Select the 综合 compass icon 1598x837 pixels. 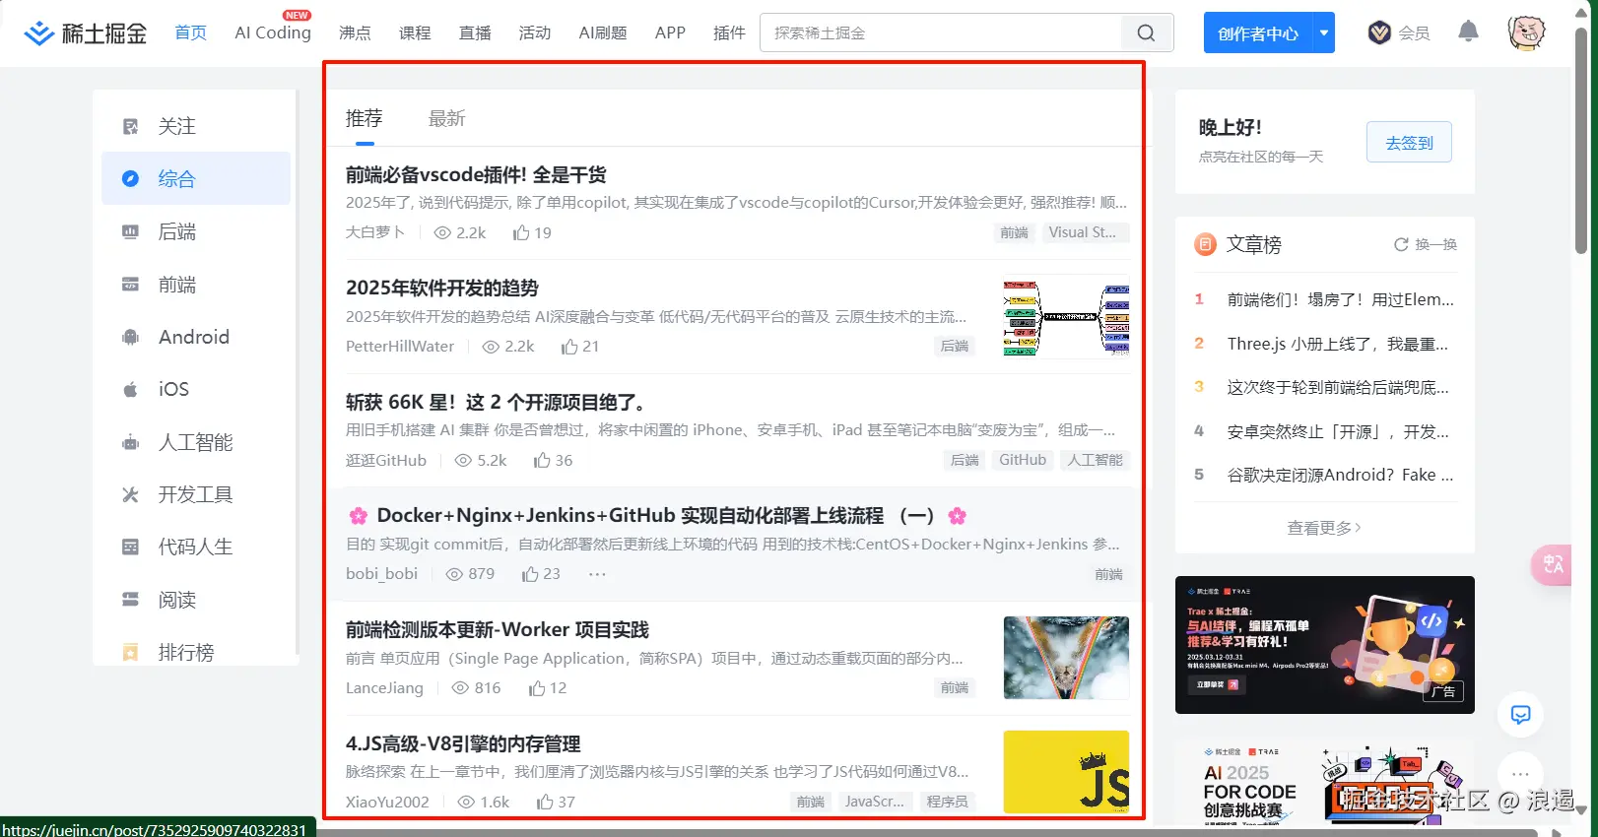pyautogui.click(x=130, y=178)
